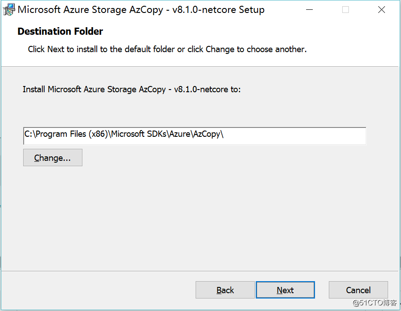Go back with the Back button

pyautogui.click(x=225, y=290)
